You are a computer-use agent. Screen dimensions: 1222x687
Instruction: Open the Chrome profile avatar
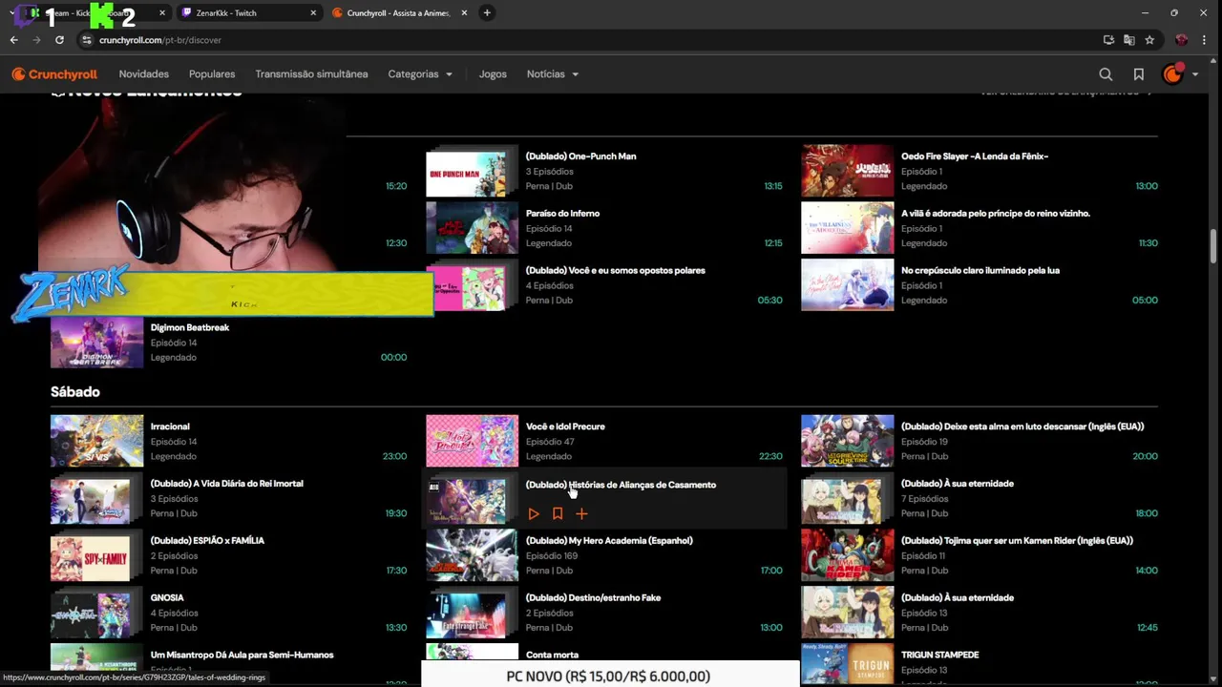[1181, 40]
